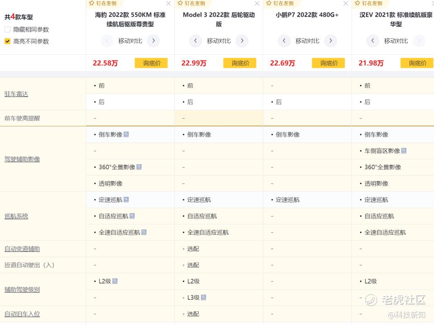Select the 前车驶离提醒 row label
Viewport: 434px width, 325px height.
22,118
